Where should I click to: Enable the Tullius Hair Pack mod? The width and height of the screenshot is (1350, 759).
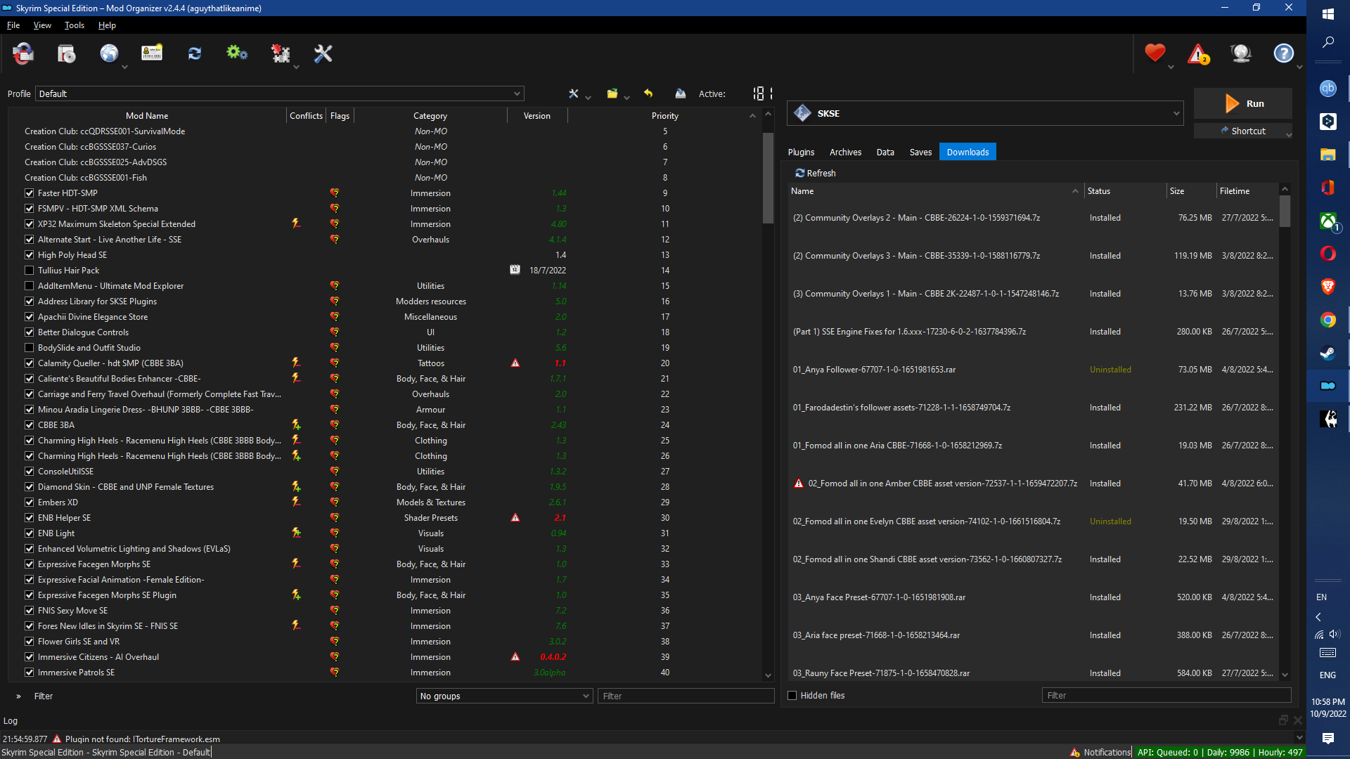30,271
